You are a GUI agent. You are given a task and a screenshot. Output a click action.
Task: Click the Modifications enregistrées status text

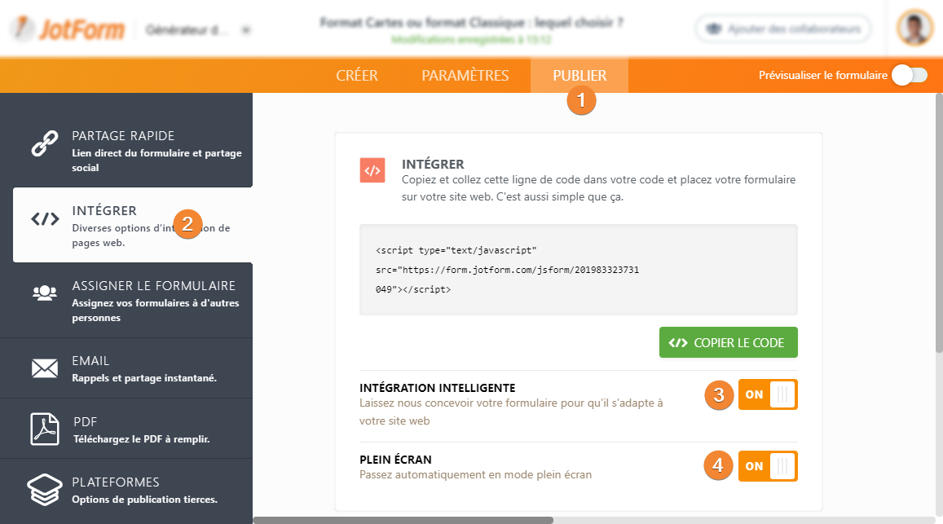[471, 40]
